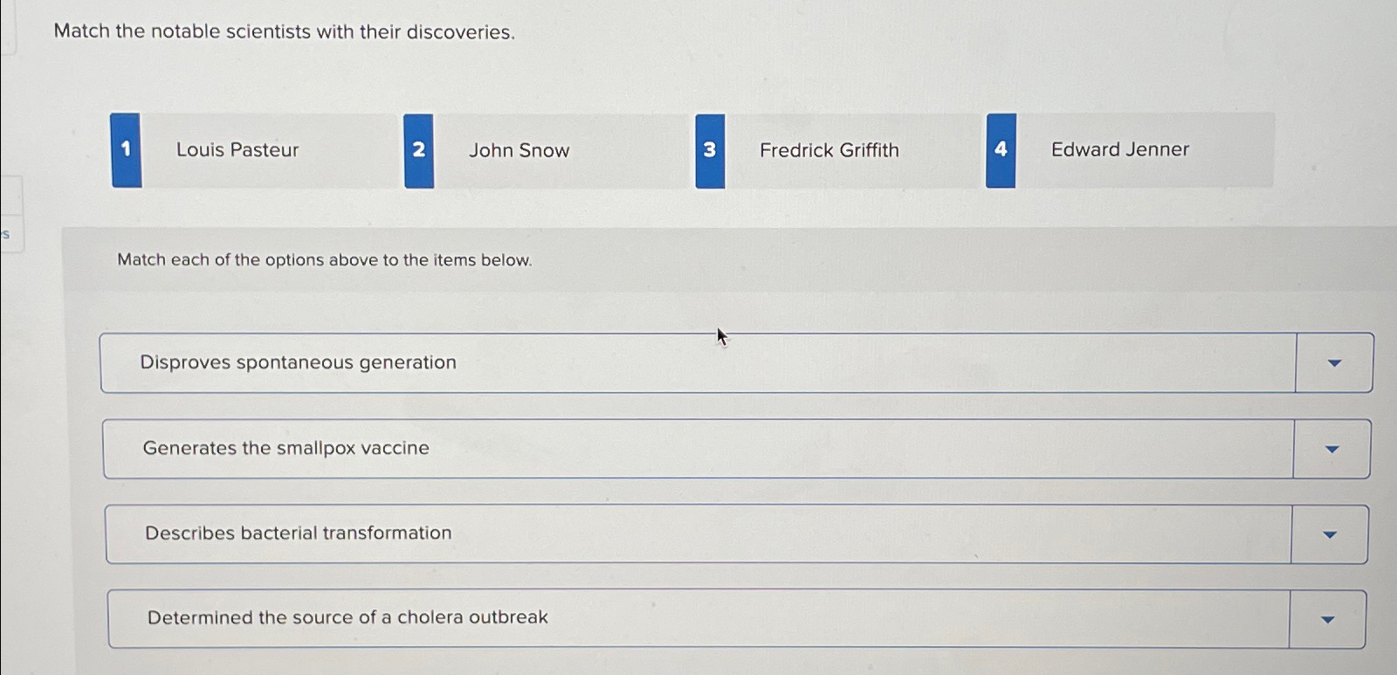Select the John Snow option
The image size is (1397, 675).
(x=519, y=150)
